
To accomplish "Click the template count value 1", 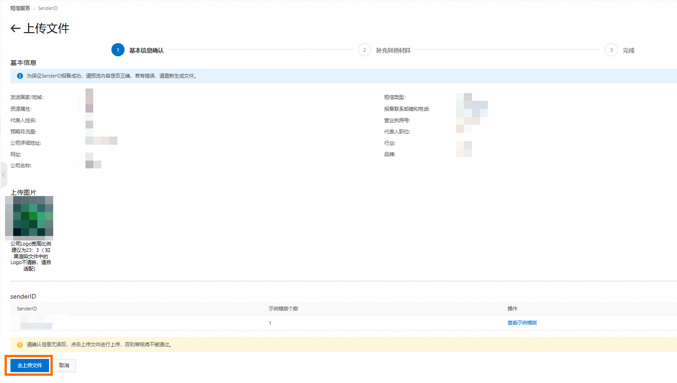I will [270, 323].
